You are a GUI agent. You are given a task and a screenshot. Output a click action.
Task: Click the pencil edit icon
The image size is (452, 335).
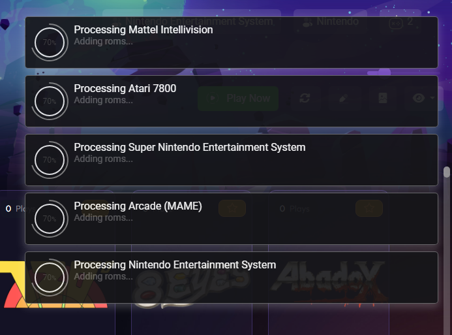pos(343,99)
